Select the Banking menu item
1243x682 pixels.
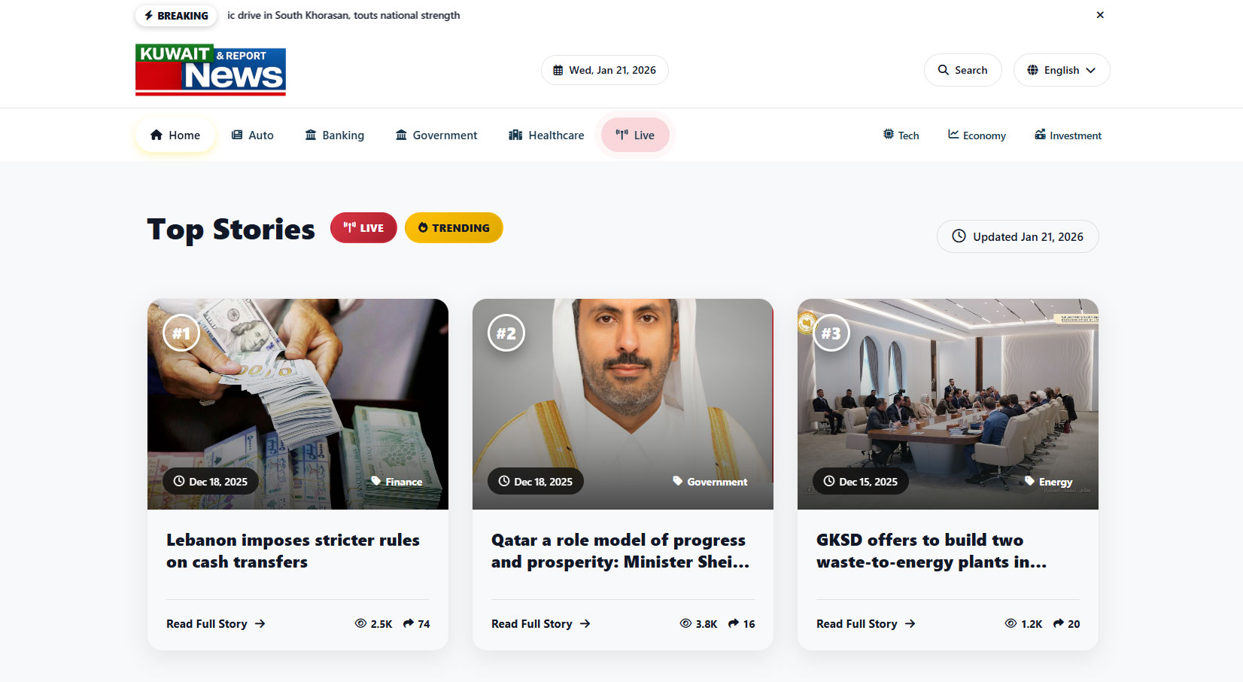335,135
